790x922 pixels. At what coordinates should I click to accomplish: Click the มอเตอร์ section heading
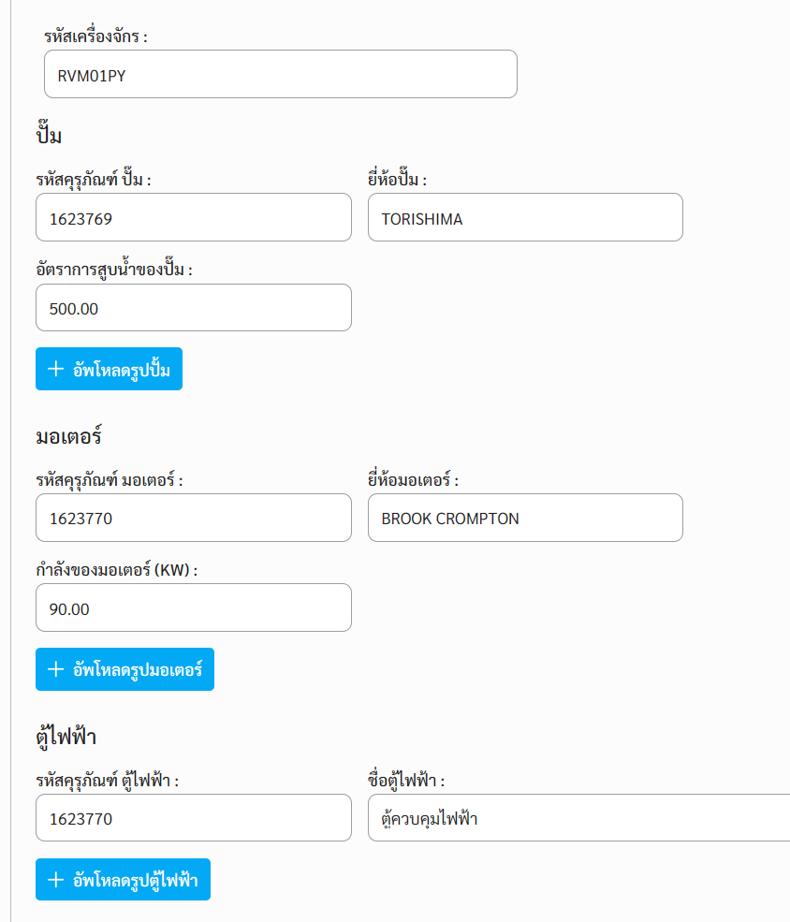pos(68,436)
